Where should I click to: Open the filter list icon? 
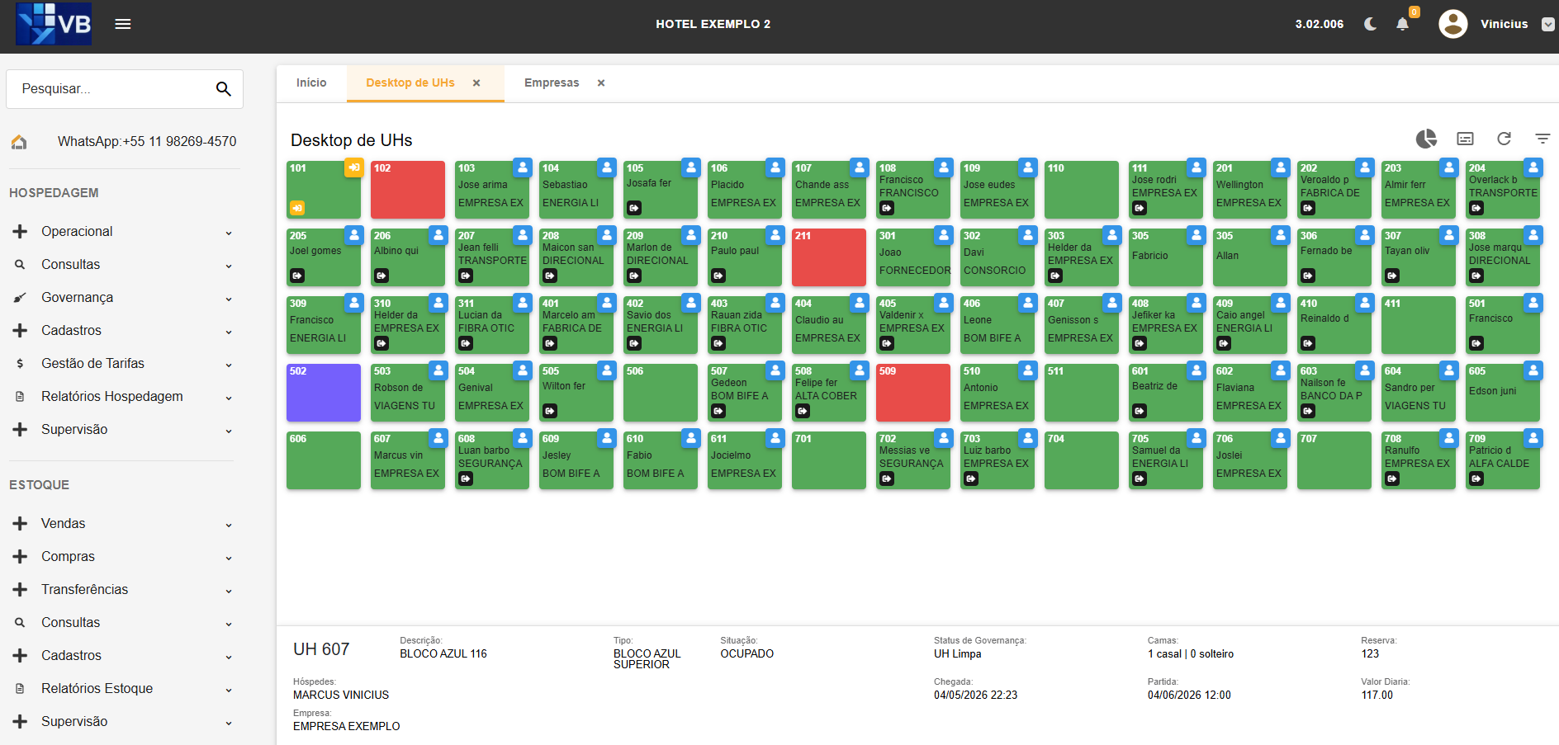click(1542, 139)
